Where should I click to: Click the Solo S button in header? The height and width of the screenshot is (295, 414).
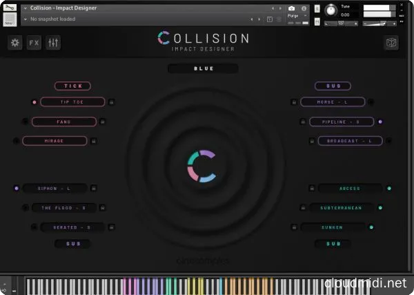pos(317,9)
